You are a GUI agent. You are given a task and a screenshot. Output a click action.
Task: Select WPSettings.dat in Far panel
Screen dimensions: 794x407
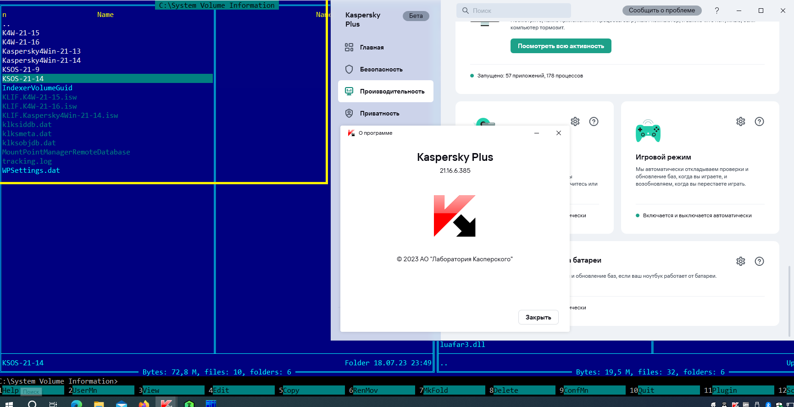click(31, 170)
